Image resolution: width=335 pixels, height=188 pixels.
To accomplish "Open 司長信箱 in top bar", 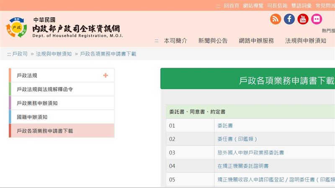I will [277, 6].
